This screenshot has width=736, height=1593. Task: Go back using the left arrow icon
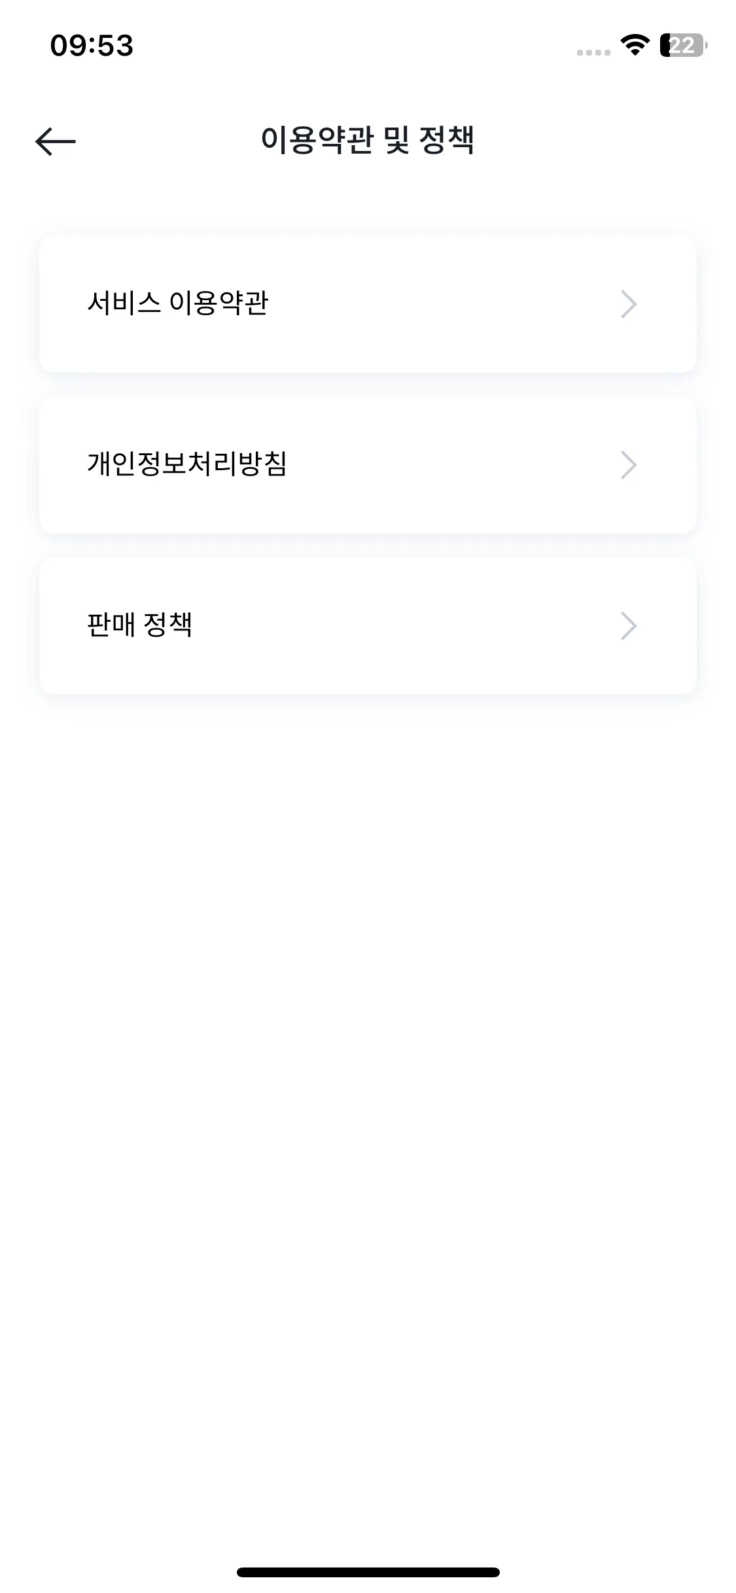click(x=56, y=141)
